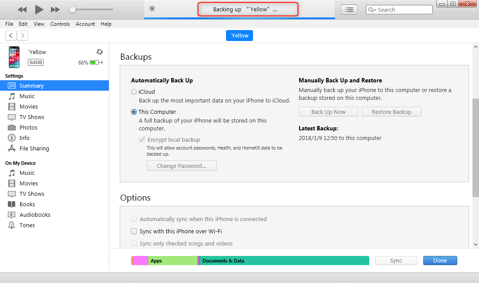The image size is (479, 283).
Task: Click the iPhone device thumbnail
Action: 14,57
